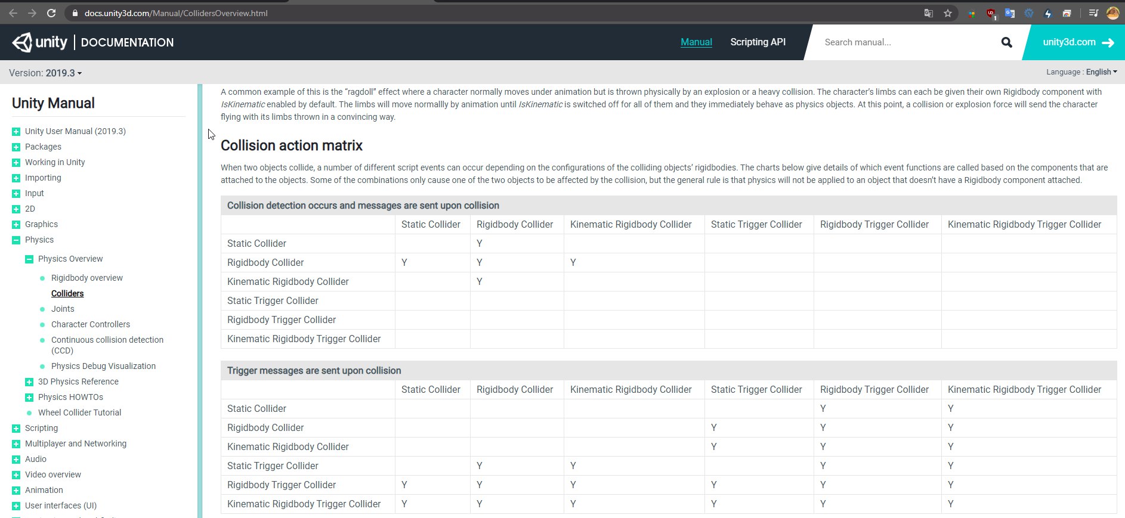Open Physics Debug Visualization link
Screen dimensions: 1125x518
103,366
